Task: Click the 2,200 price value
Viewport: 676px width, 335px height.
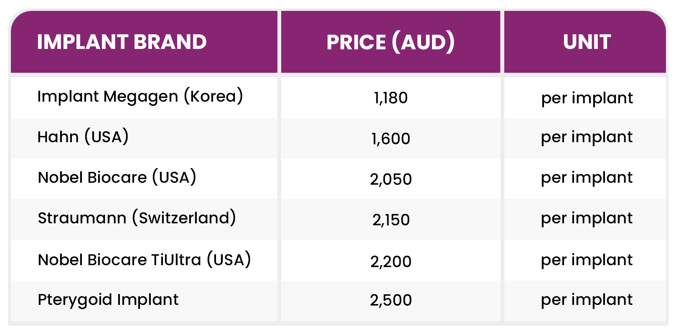Action: tap(391, 261)
